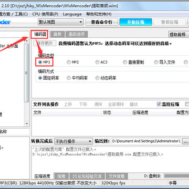Switch to the 编码器 tab
Screen dimensions: 189x189
pyautogui.click(x=40, y=35)
